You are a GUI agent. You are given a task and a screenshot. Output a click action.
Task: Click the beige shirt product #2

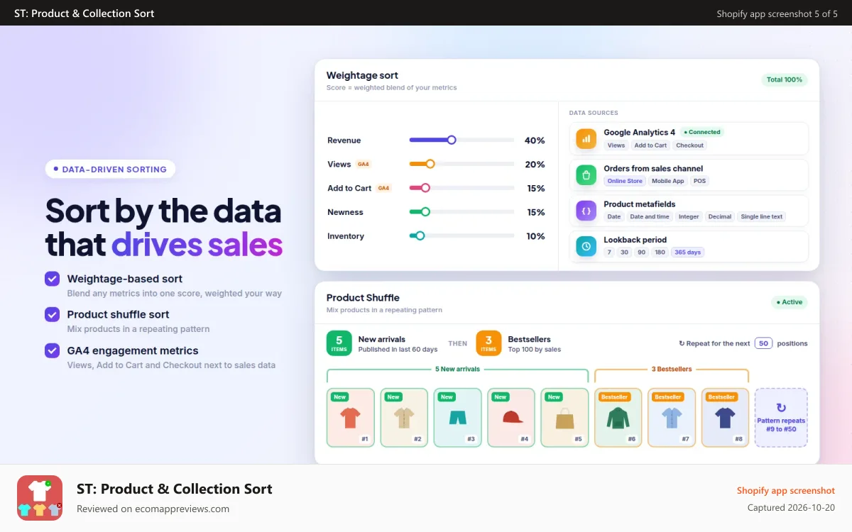(404, 418)
